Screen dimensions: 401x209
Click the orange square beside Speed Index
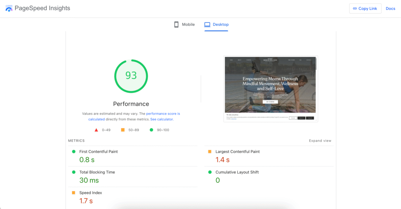pos(73,193)
